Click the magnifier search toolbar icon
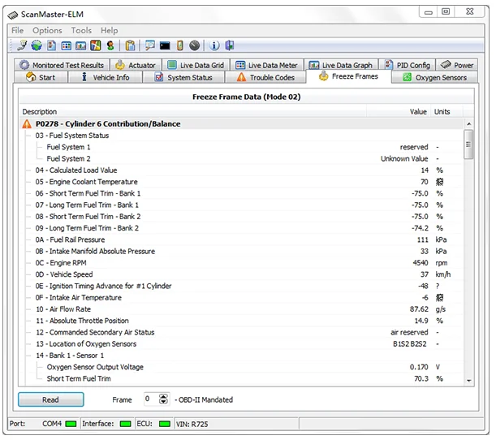This screenshot has height=440, width=496. tap(150, 45)
